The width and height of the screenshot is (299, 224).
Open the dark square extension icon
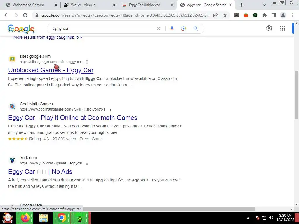[237, 15]
